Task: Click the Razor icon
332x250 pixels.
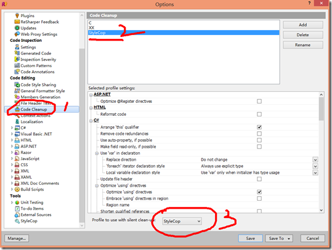Action: (17, 153)
